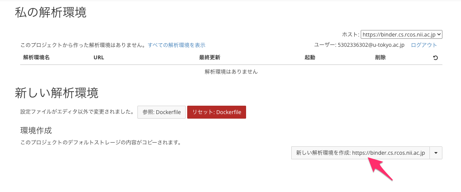Viewport: 461px width, 192px height.
Task: Click the 最終更新 column header
Action: point(210,58)
